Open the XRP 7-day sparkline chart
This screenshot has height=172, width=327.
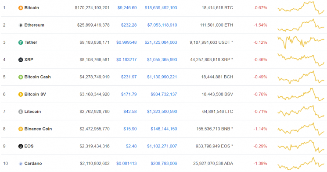[301, 60]
